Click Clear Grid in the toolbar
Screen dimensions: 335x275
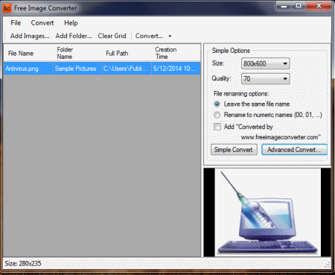point(112,36)
